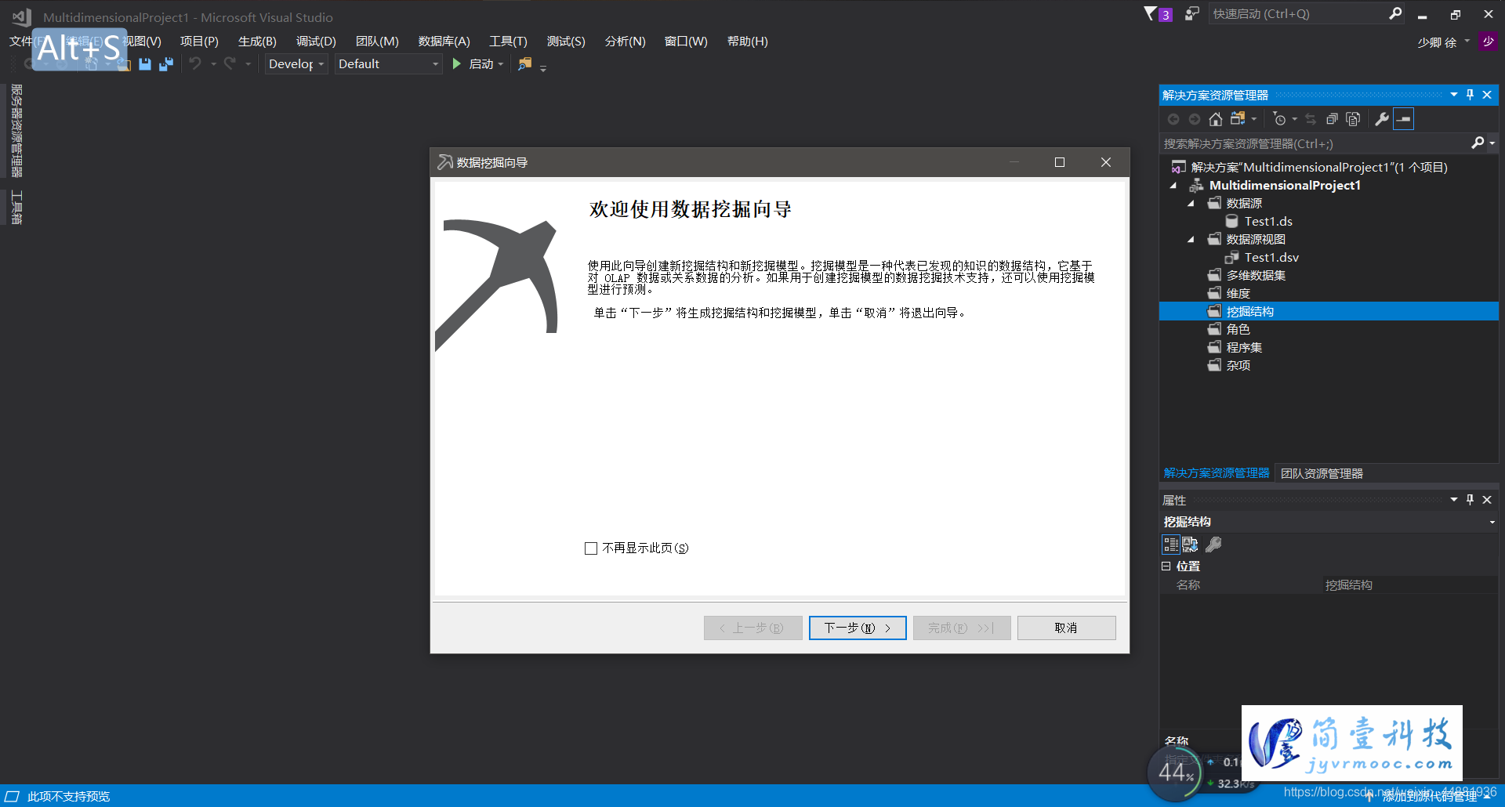Open the Start button dropdown arrow

pyautogui.click(x=501, y=64)
